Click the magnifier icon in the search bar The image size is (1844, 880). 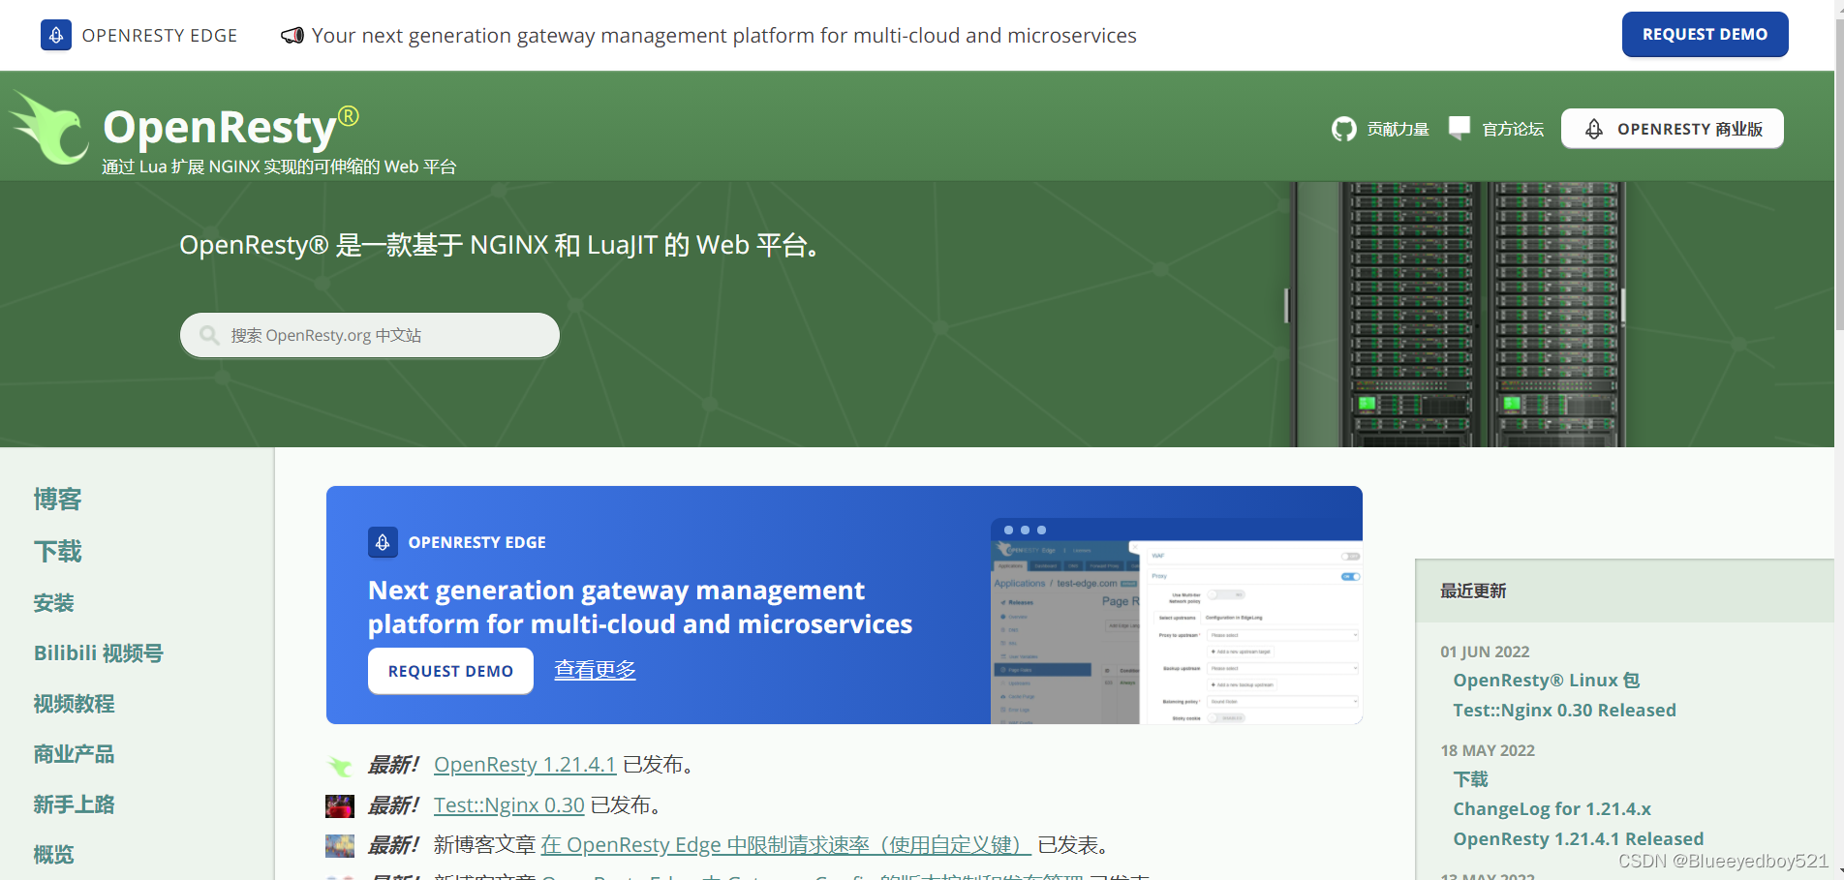pyautogui.click(x=209, y=335)
